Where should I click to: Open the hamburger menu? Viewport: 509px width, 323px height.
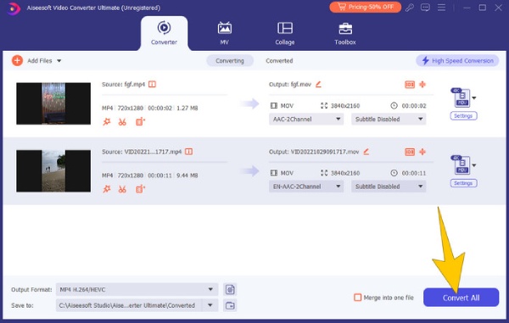coord(441,7)
